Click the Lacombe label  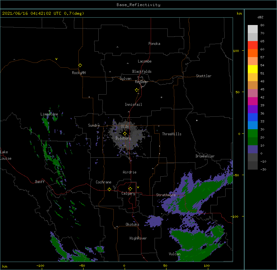point(145,61)
